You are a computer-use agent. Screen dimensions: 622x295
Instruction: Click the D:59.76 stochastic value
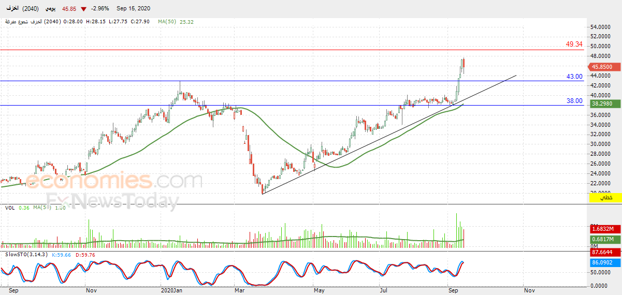coord(85,254)
